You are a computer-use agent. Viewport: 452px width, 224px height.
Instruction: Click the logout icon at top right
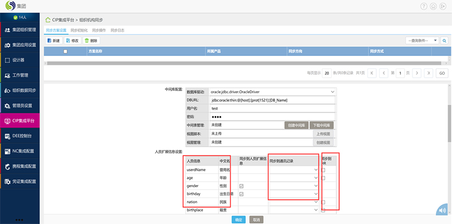point(442,6)
